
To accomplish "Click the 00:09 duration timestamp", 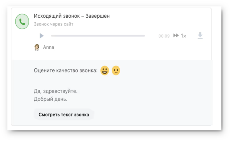I will 164,36.
